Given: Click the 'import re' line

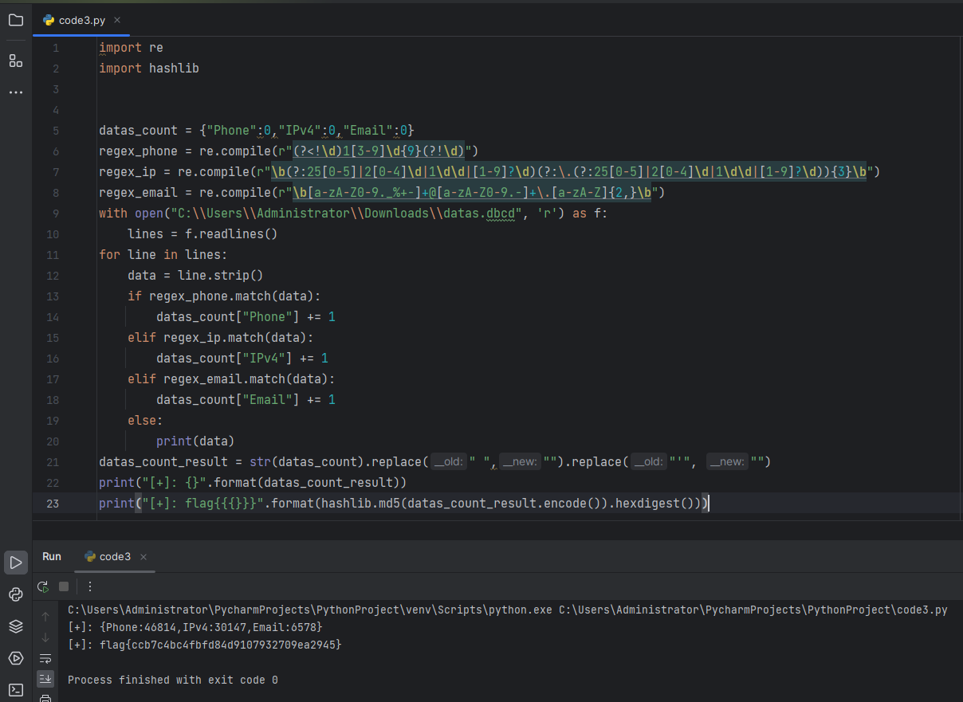Looking at the screenshot, I should click(131, 48).
